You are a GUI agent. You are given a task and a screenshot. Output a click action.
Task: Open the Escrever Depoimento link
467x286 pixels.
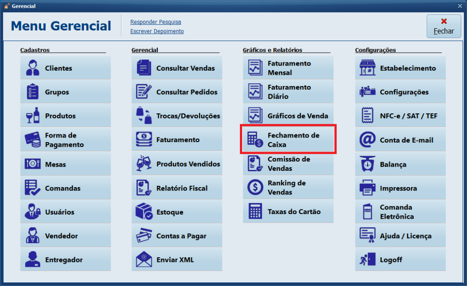tap(157, 31)
